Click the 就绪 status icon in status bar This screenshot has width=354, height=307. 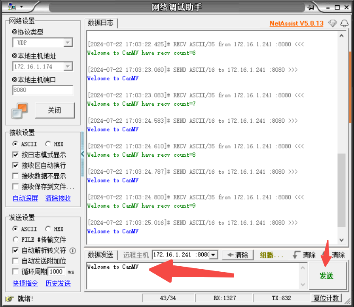click(9, 299)
